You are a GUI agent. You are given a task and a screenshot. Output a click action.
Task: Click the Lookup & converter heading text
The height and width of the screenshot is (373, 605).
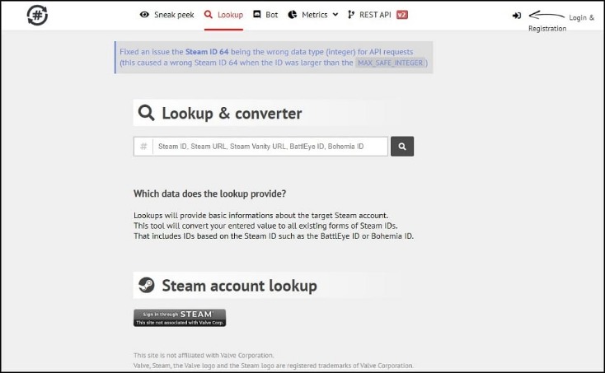pos(232,114)
